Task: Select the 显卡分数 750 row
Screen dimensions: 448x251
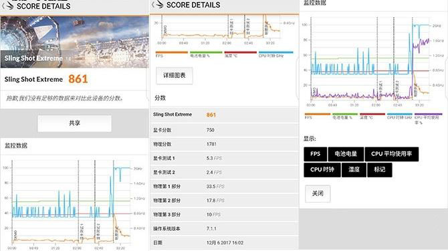Action: [x=224, y=130]
